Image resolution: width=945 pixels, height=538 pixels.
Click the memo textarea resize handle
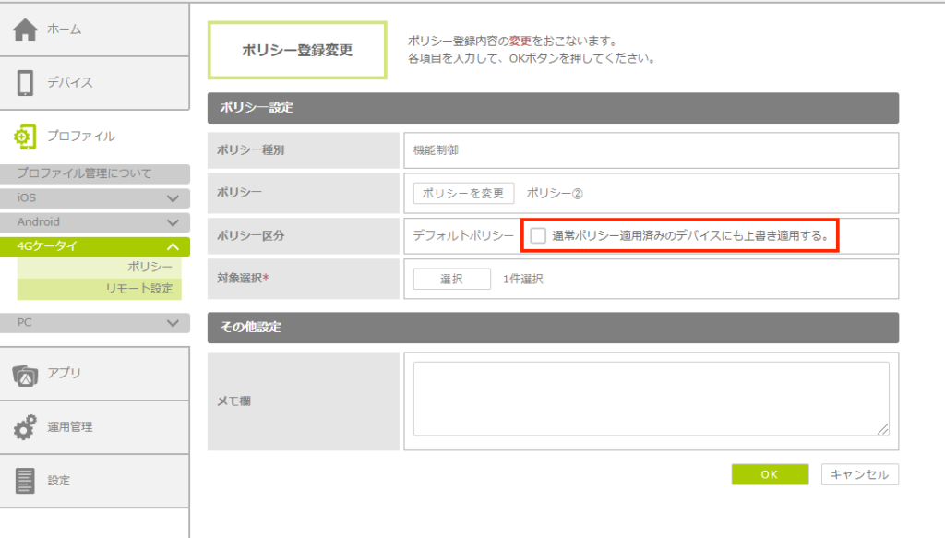pos(884,430)
